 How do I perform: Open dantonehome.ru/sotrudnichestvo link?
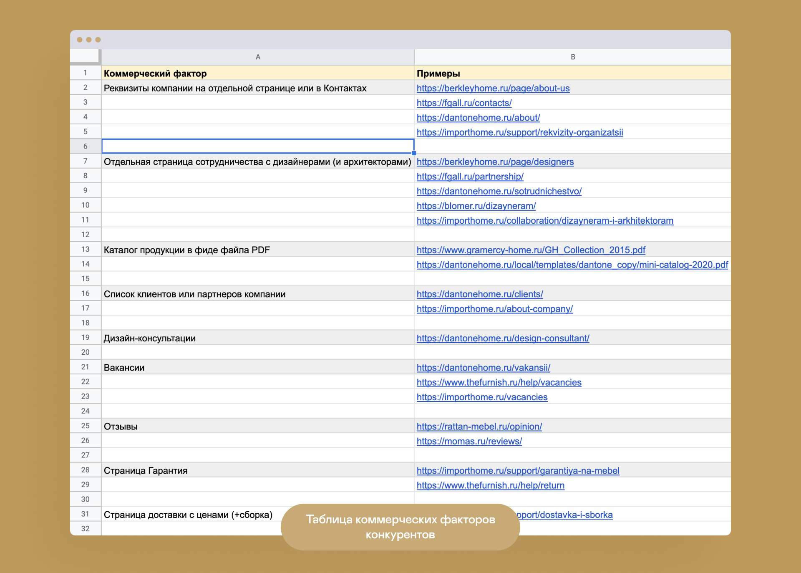pyautogui.click(x=499, y=191)
